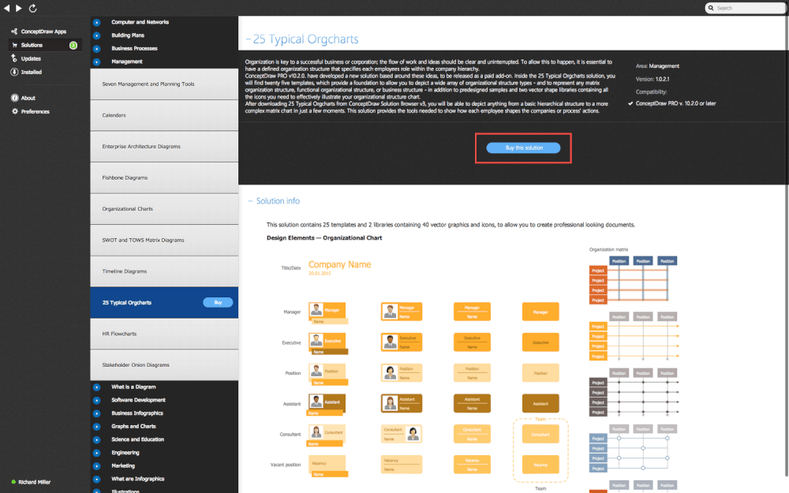Click the Preferences gear icon
Viewport: 789px width, 493px height.
click(14, 112)
